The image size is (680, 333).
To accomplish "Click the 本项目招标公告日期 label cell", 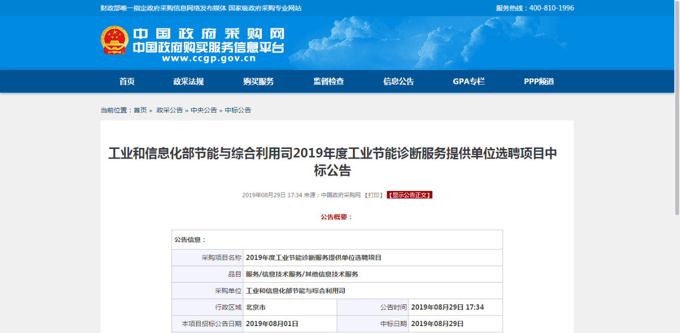I will click(x=208, y=323).
